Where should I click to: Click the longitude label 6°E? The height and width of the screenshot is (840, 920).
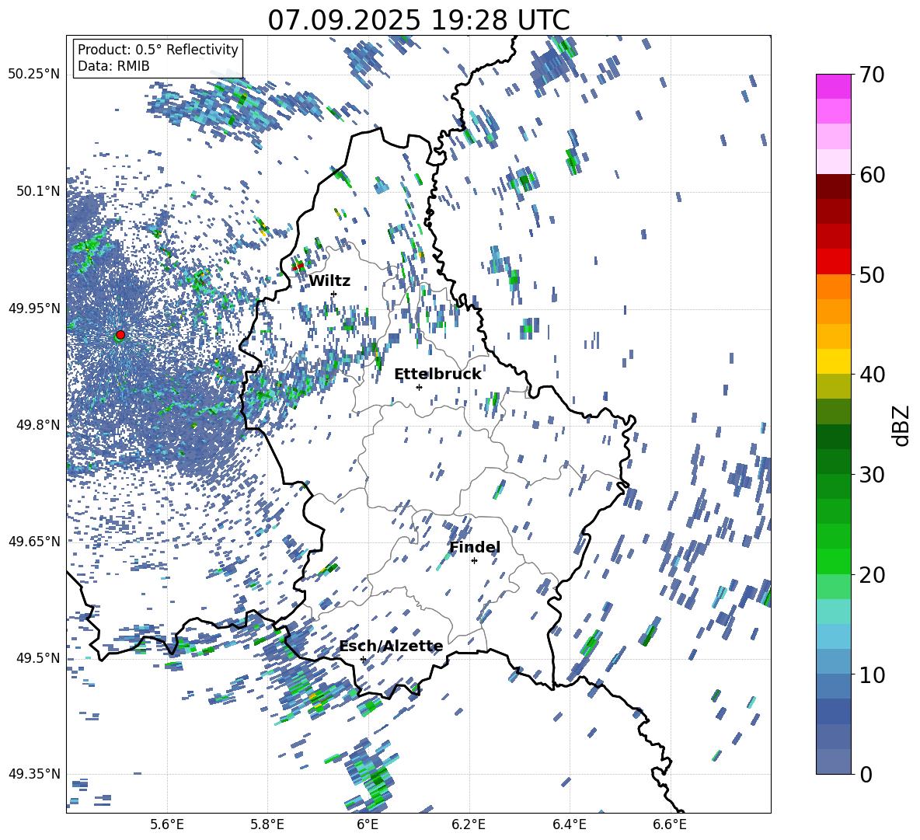click(x=368, y=824)
